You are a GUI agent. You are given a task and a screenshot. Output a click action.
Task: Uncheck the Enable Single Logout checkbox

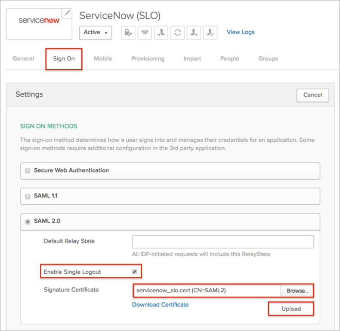tap(135, 272)
